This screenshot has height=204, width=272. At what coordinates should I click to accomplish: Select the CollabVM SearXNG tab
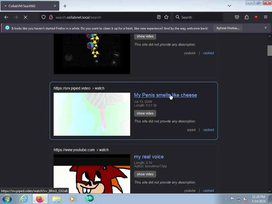(x=30, y=6)
